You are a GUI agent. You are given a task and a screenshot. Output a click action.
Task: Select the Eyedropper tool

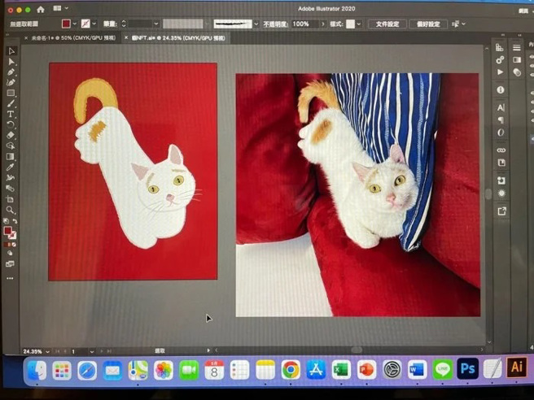(11, 167)
